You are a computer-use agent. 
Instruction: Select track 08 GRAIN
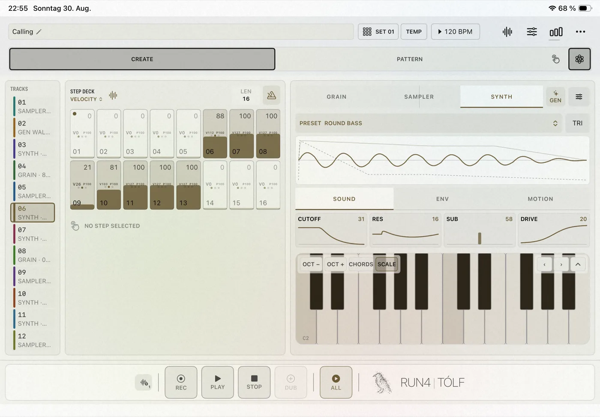(x=33, y=255)
